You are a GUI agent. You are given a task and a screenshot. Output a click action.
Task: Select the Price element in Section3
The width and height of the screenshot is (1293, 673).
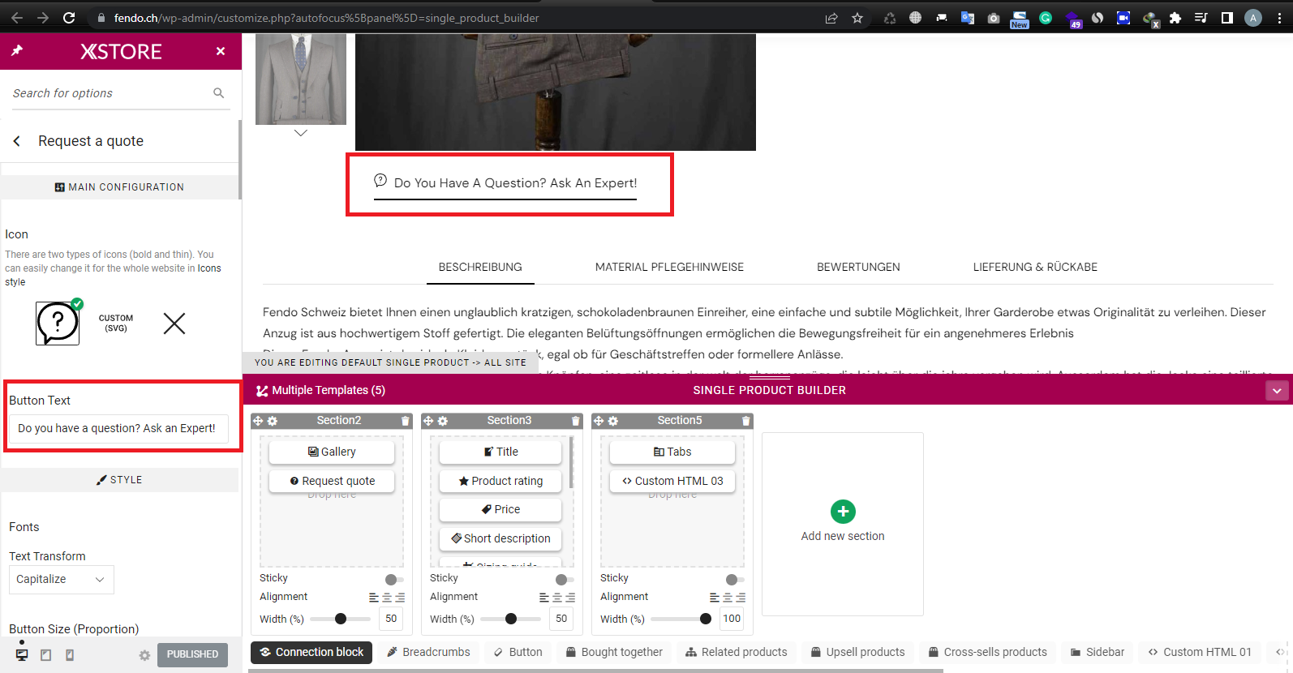click(x=500, y=509)
